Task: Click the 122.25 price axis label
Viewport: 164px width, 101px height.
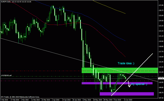Action: coord(161,31)
